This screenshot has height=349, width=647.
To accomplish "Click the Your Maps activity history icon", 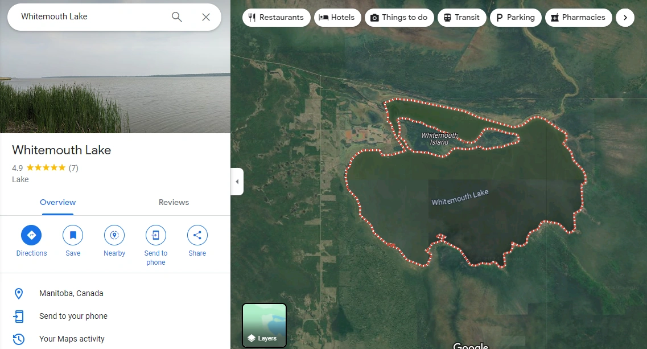I will tap(19, 339).
